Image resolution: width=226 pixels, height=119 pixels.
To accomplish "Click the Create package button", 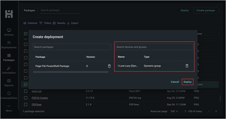I will [206, 10].
